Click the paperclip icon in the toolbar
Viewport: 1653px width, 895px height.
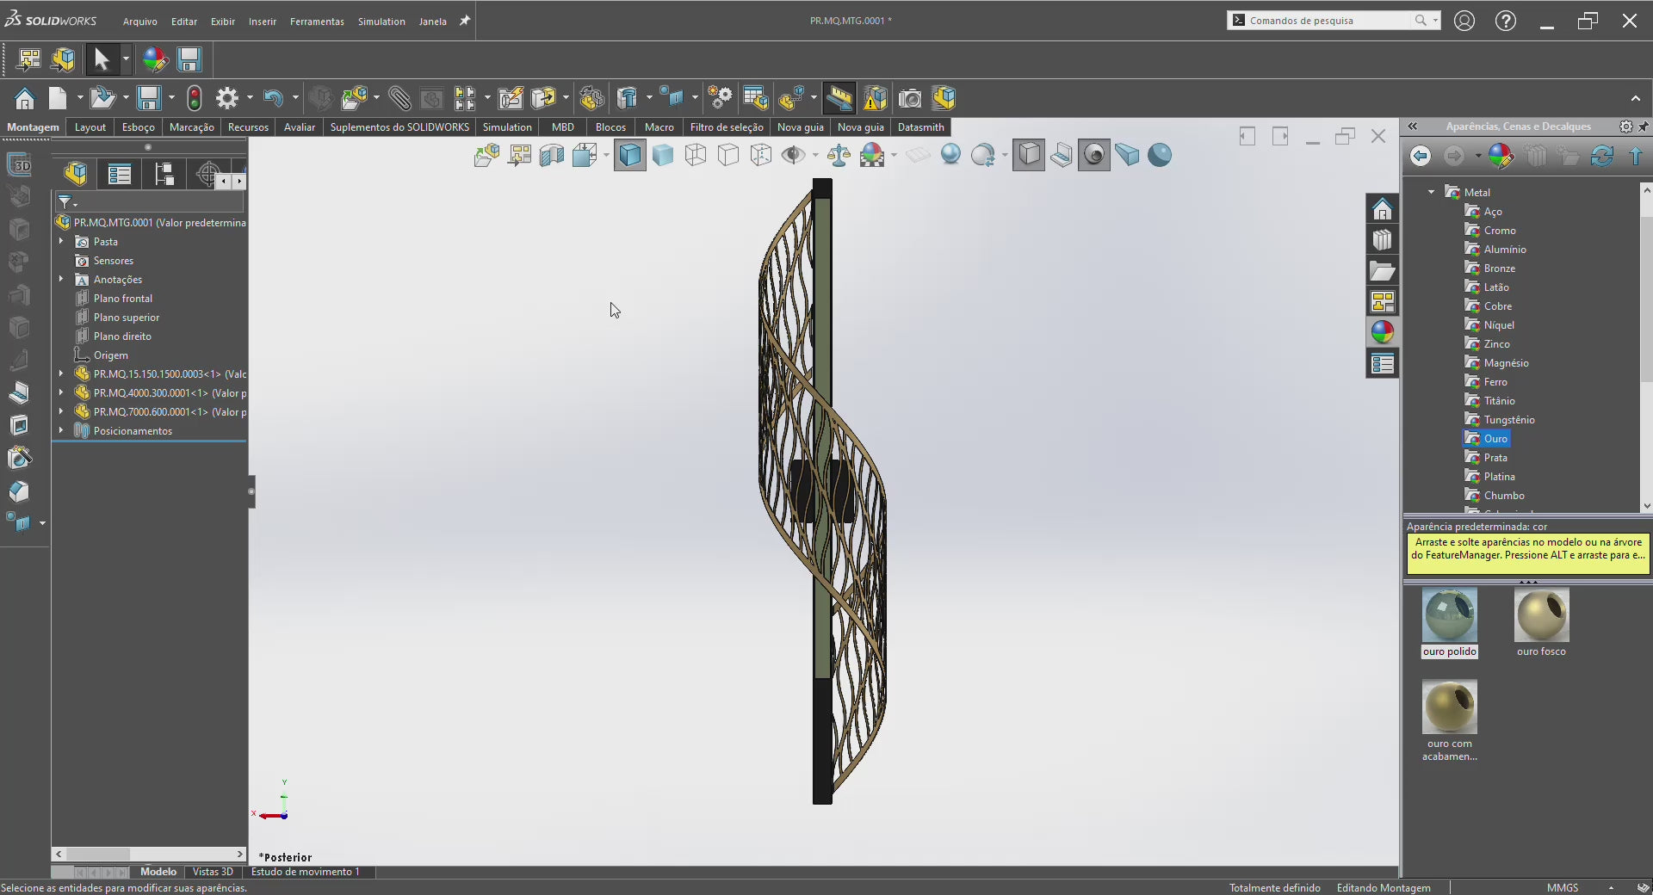click(399, 99)
